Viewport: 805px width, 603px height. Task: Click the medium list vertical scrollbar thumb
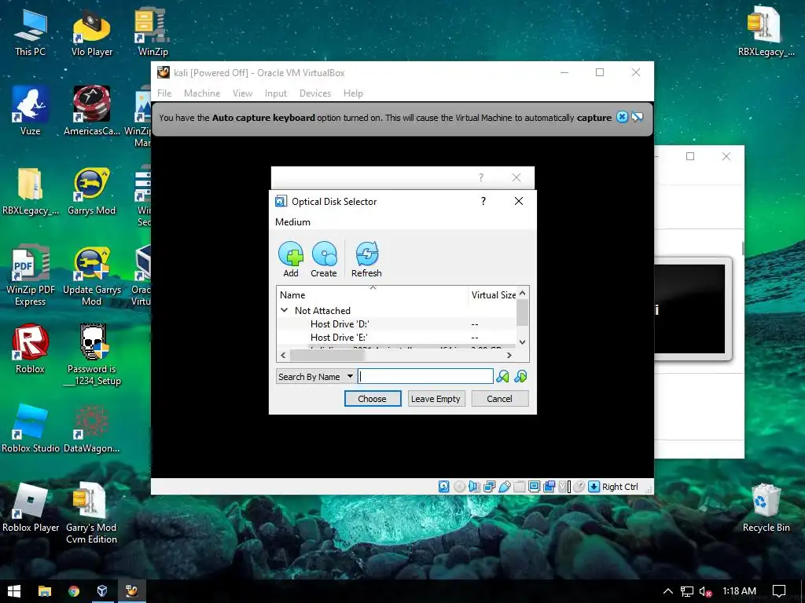522,312
